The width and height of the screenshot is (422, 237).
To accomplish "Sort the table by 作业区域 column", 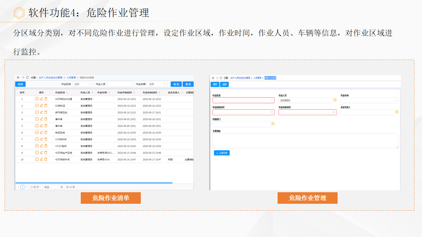I will [67, 93].
